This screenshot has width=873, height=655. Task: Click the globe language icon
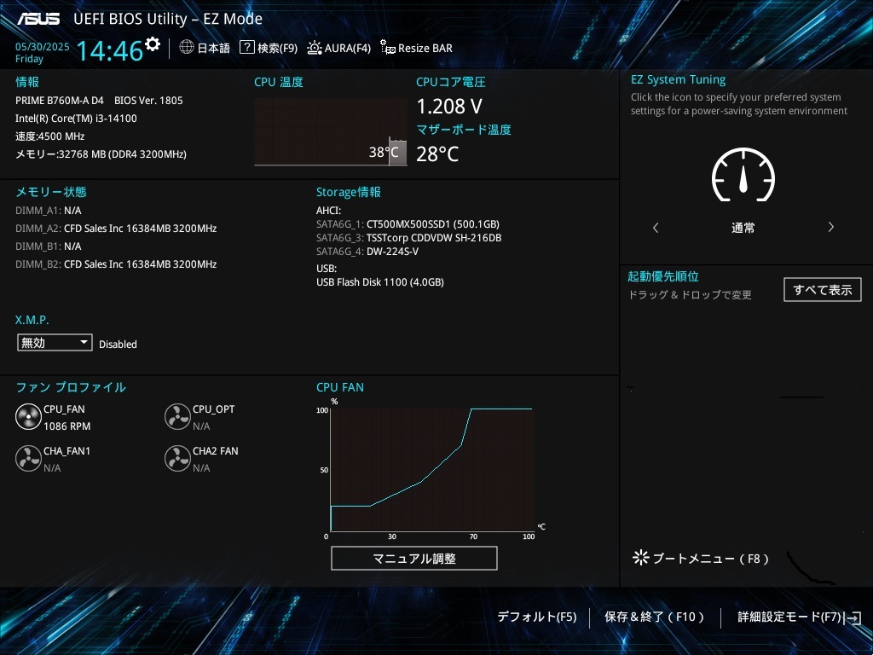point(187,48)
